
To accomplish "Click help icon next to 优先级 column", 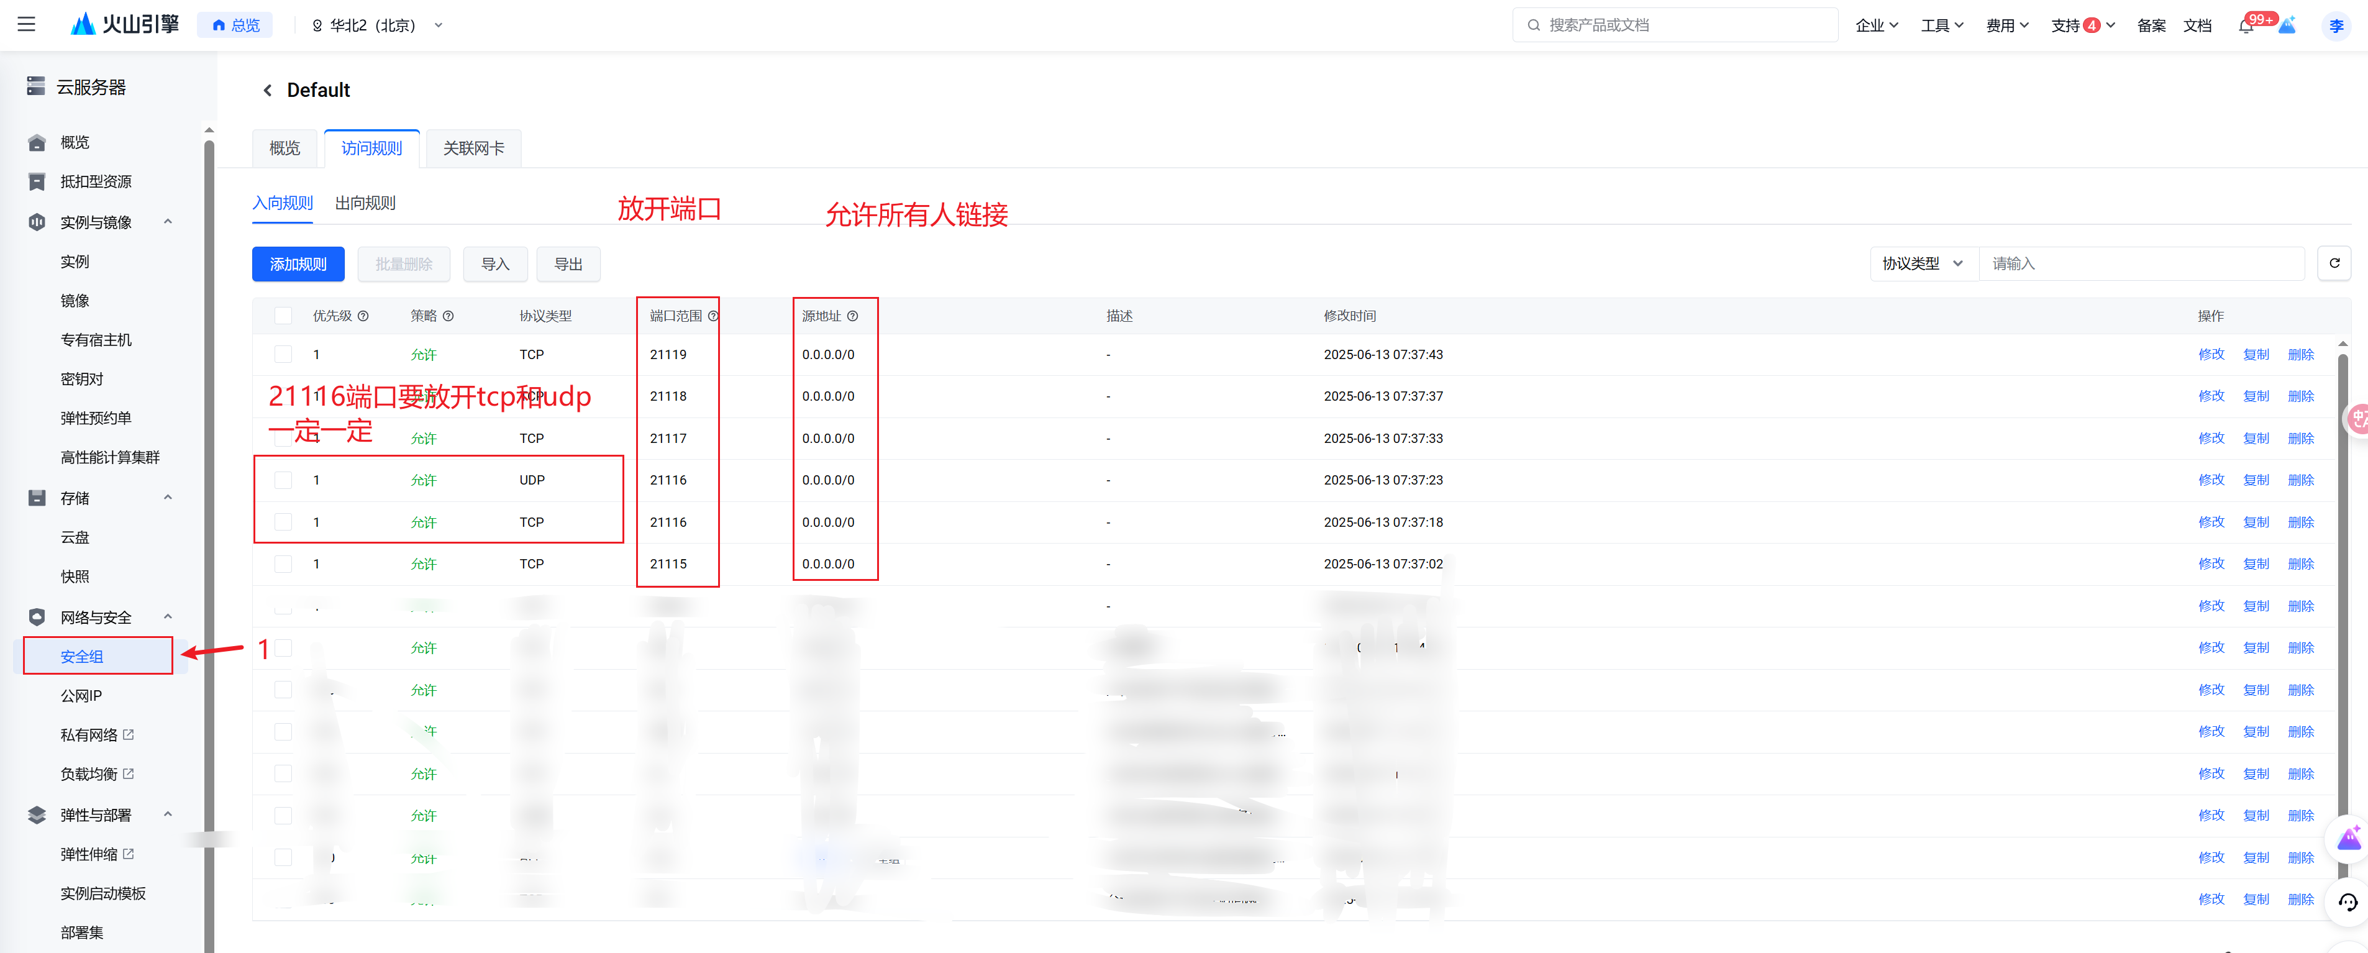I will click(x=363, y=316).
